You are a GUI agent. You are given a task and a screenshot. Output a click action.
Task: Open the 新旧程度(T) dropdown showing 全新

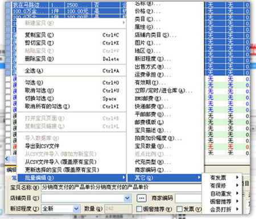coord(76,209)
